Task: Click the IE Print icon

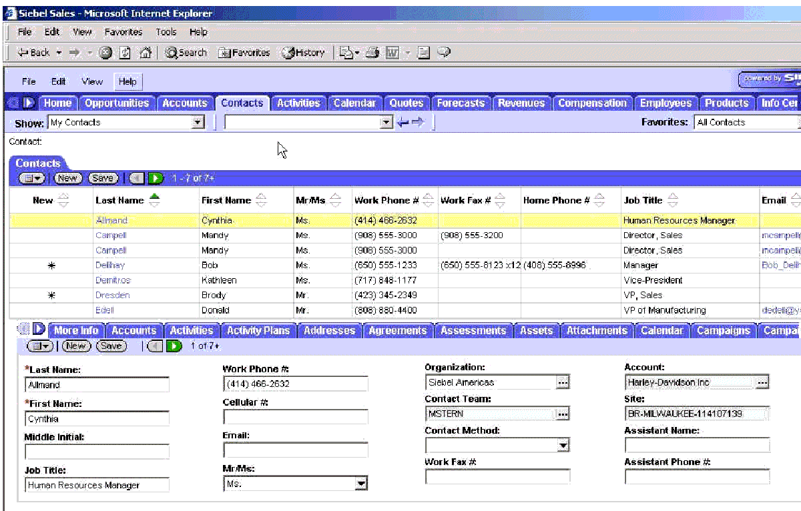Action: [372, 53]
